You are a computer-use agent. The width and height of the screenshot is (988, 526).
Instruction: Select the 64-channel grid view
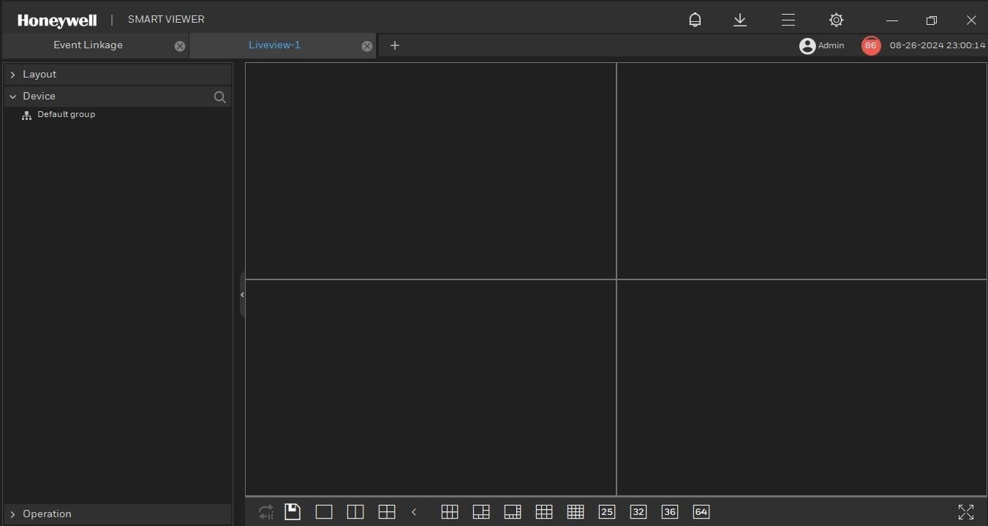point(701,511)
